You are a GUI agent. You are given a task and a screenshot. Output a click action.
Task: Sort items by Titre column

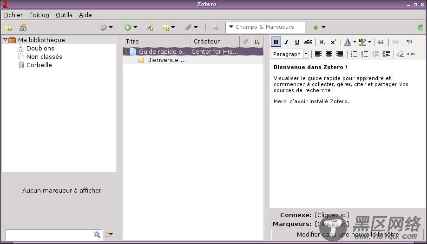coord(156,41)
